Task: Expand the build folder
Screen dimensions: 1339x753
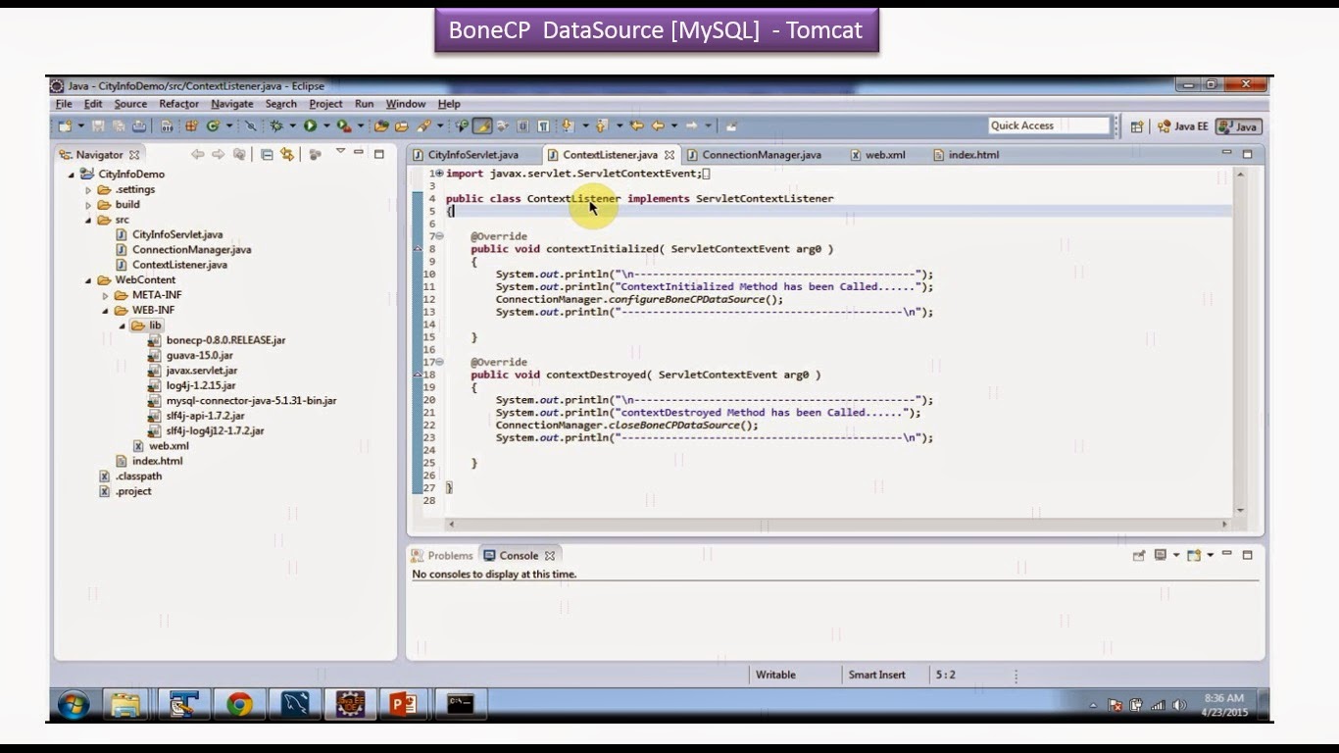Action: pyautogui.click(x=88, y=205)
